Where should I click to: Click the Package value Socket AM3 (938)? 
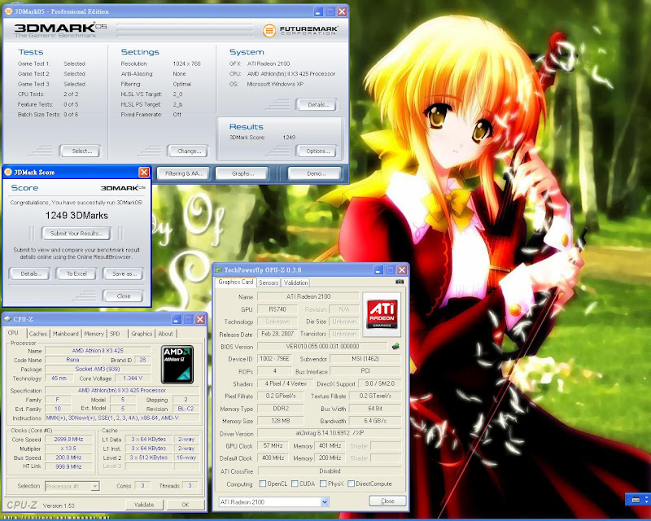(98, 369)
